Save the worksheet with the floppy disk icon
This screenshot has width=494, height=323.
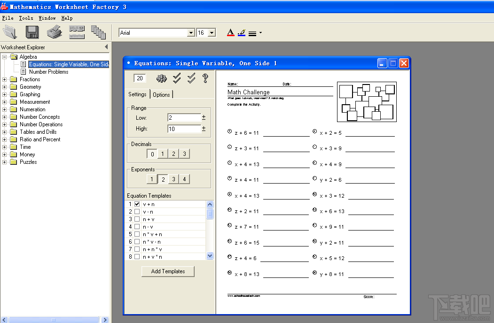pos(32,32)
